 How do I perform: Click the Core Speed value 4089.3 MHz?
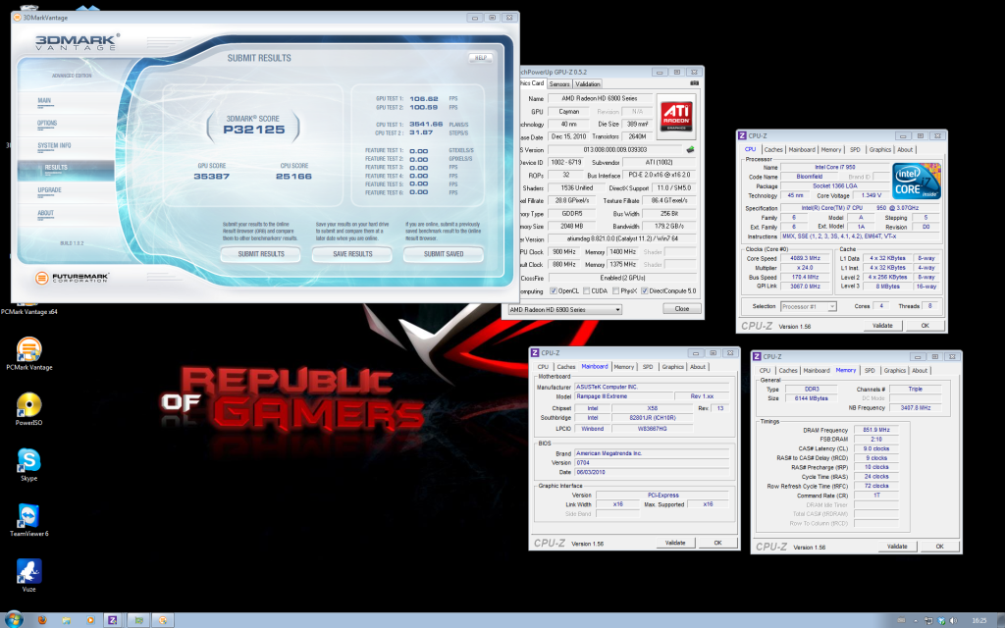click(805, 258)
